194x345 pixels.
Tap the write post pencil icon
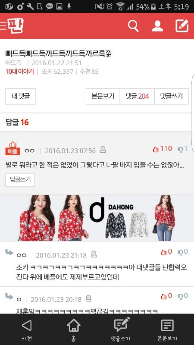pos(182,26)
